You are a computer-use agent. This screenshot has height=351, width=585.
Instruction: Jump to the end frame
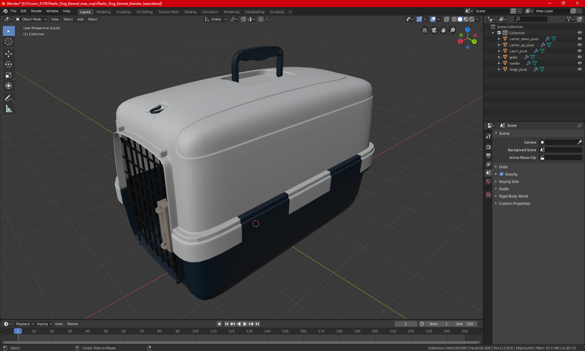pos(257,324)
